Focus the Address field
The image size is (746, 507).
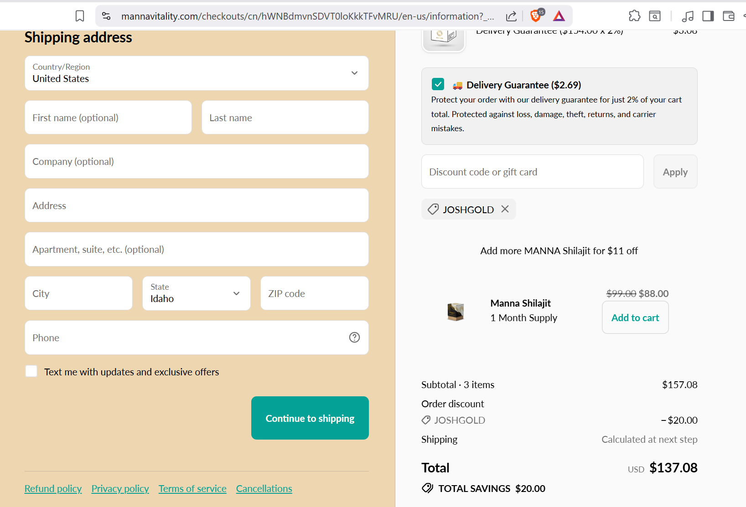[197, 205]
